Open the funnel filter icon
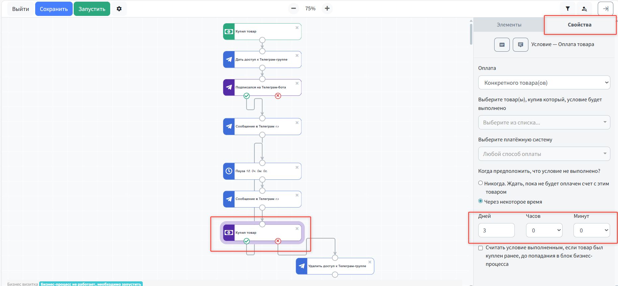Viewport: 618px width, 286px height. pos(568,9)
